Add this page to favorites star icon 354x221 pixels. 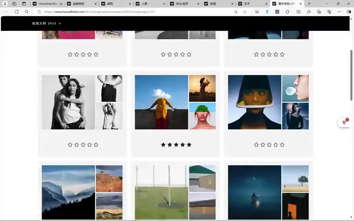(x=245, y=12)
